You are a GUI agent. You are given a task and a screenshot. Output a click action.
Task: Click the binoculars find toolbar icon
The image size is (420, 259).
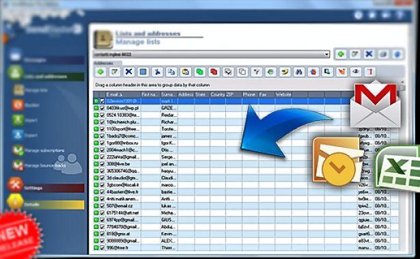coord(299,72)
